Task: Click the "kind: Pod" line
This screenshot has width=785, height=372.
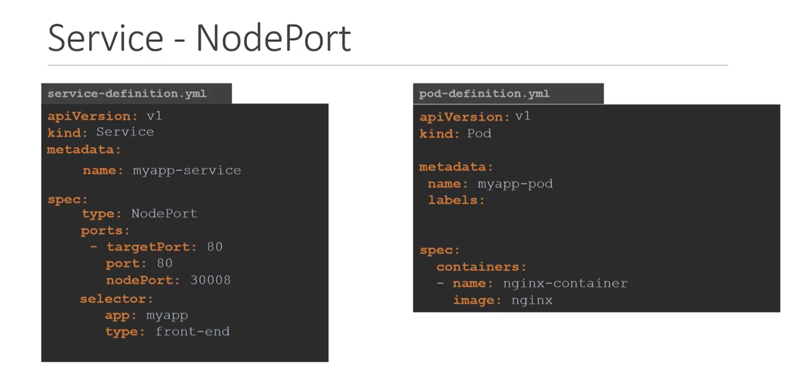Action: click(455, 134)
